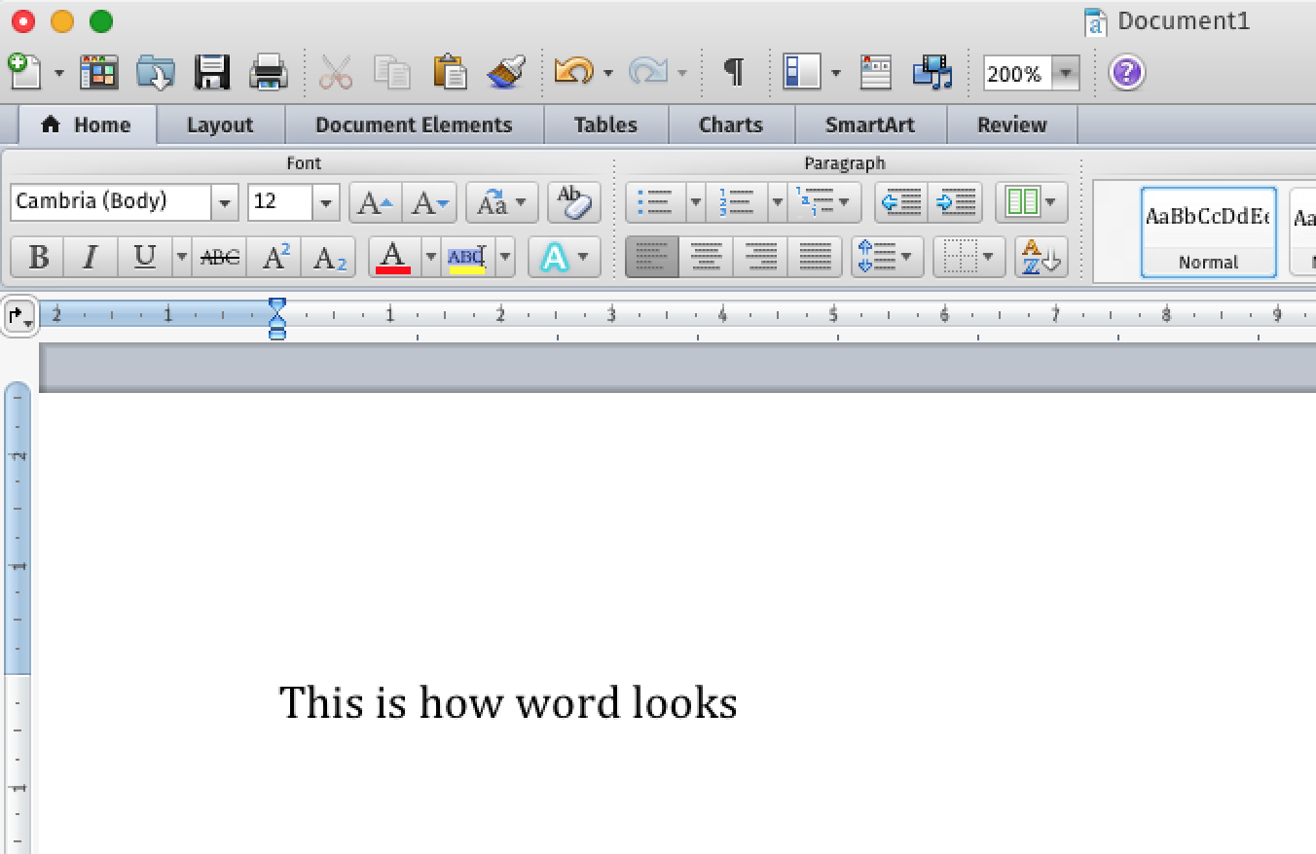Viewport: 1316px width, 854px height.
Task: Apply a bulleted list
Action: coord(656,202)
